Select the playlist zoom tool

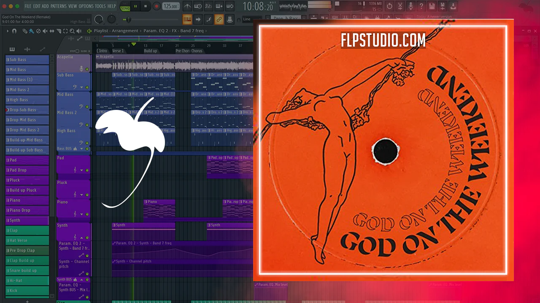pos(72,31)
